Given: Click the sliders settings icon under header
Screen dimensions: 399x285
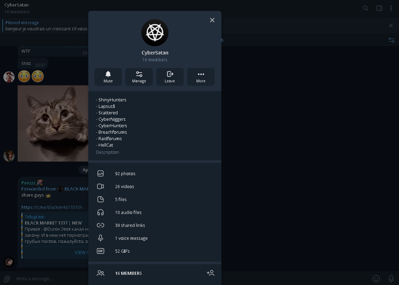Looking at the screenshot, I should pyautogui.click(x=392, y=40).
